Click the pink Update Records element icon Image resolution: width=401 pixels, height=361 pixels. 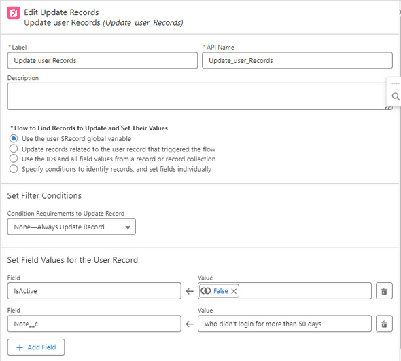click(14, 13)
